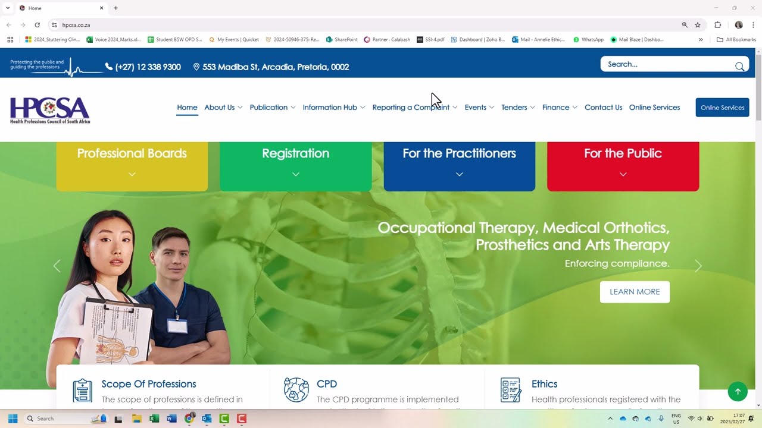Click the CPD globe icon
The height and width of the screenshot is (428, 762).
296,390
